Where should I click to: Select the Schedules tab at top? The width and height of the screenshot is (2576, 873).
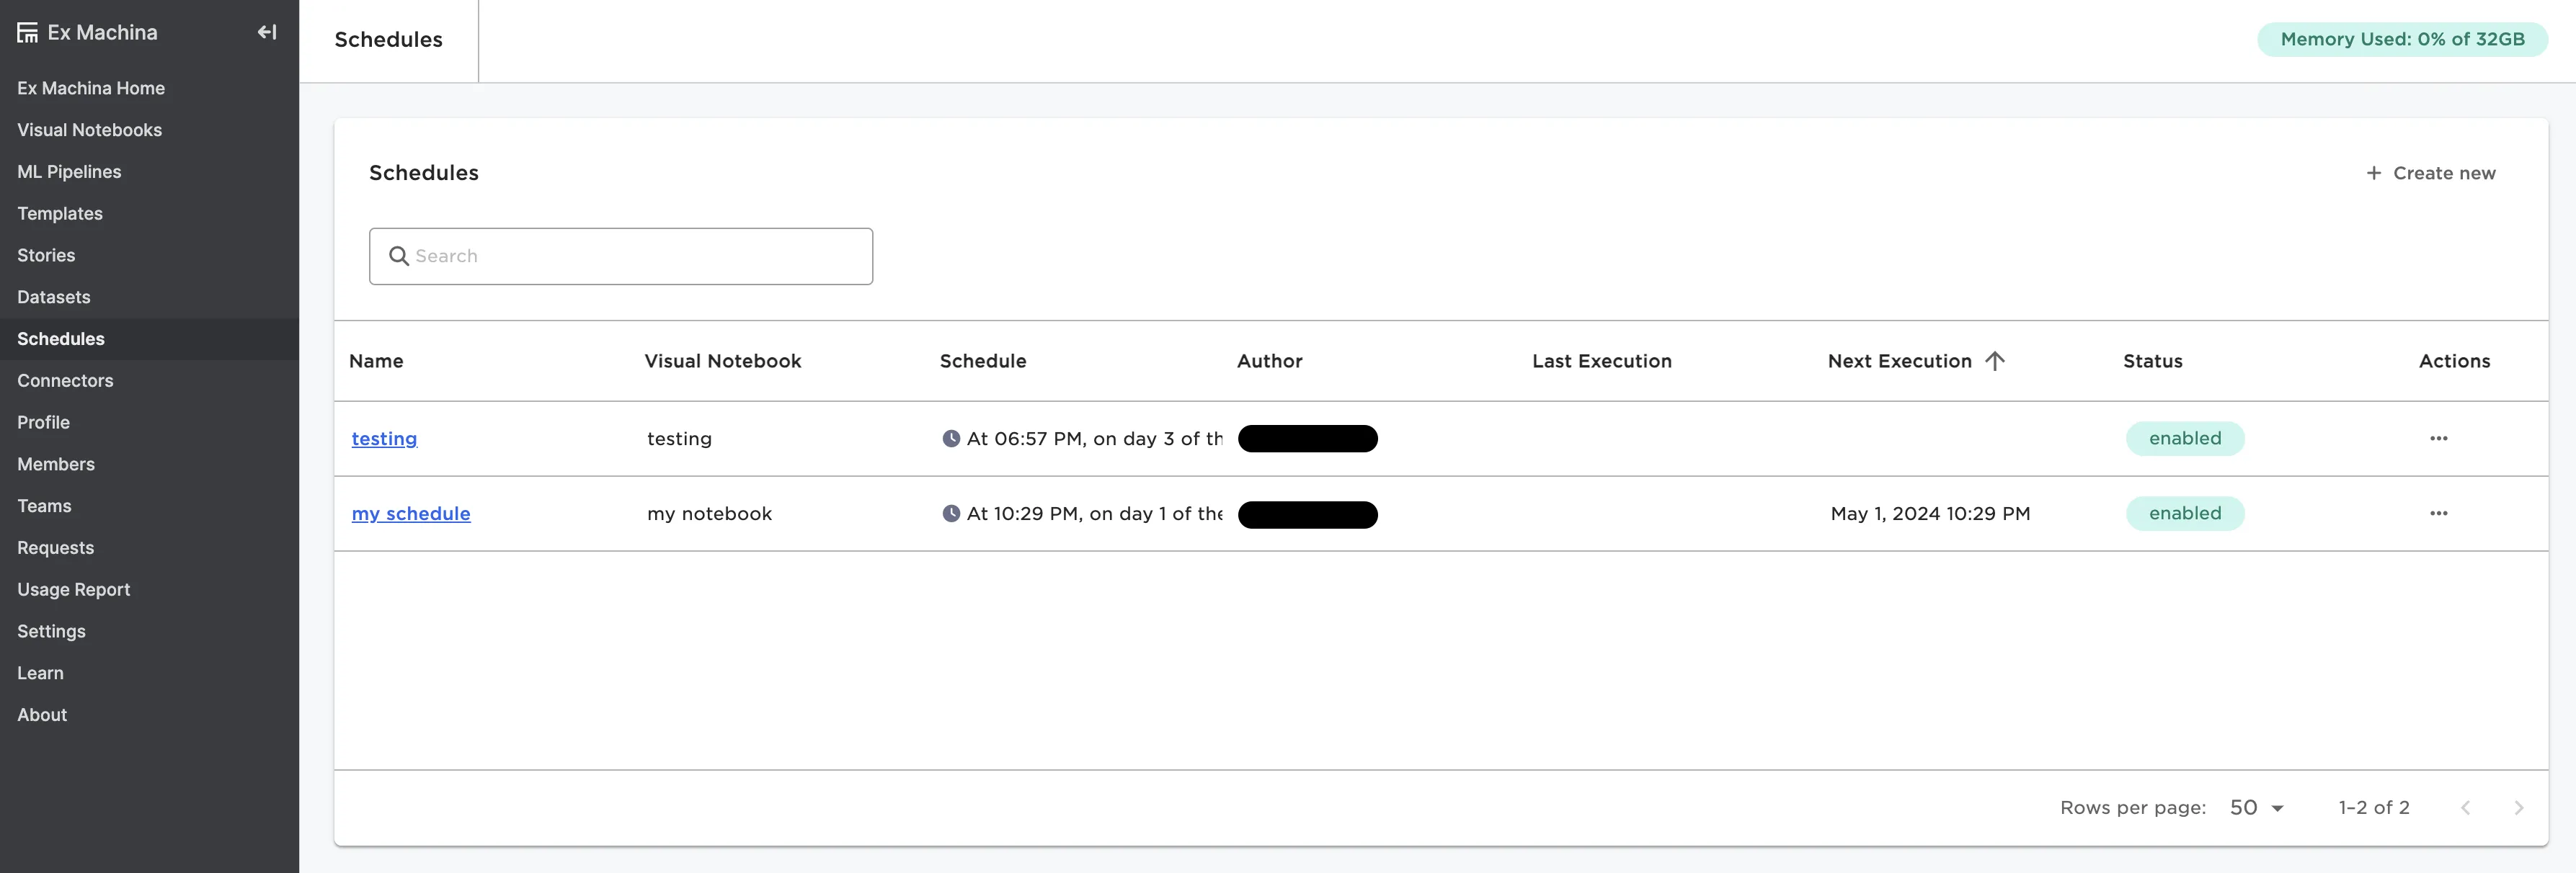tap(388, 40)
